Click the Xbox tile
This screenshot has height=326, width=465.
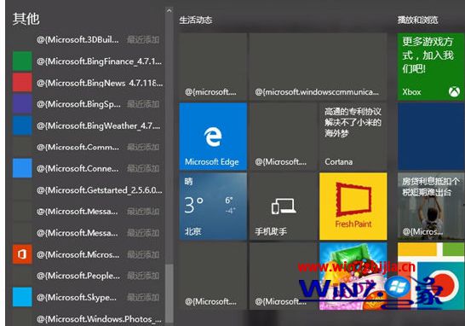tap(431, 67)
